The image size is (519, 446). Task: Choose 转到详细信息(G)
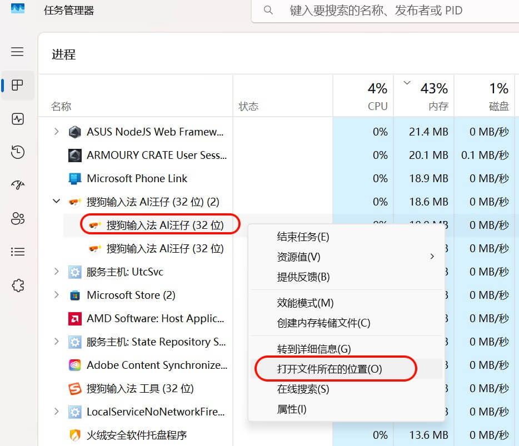pyautogui.click(x=346, y=349)
